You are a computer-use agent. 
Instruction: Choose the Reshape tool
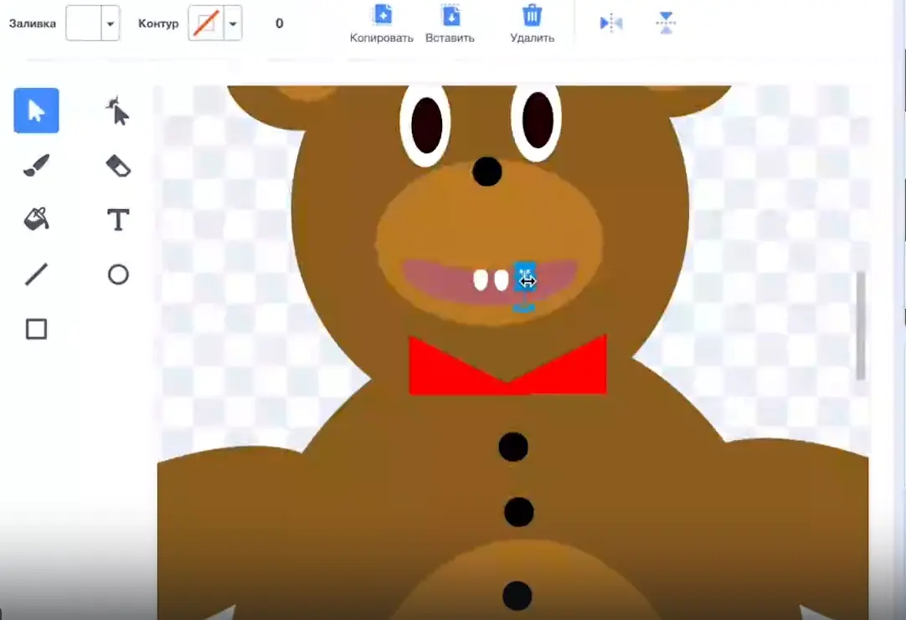click(x=118, y=110)
